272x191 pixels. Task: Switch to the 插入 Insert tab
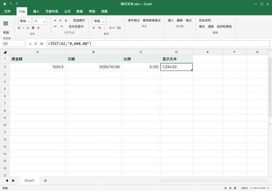pyautogui.click(x=36, y=11)
